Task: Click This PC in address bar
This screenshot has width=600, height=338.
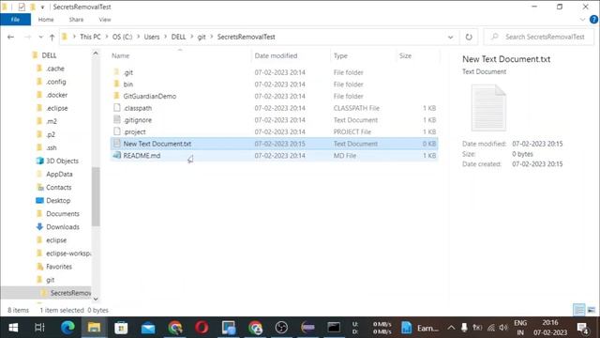Action: pos(90,37)
